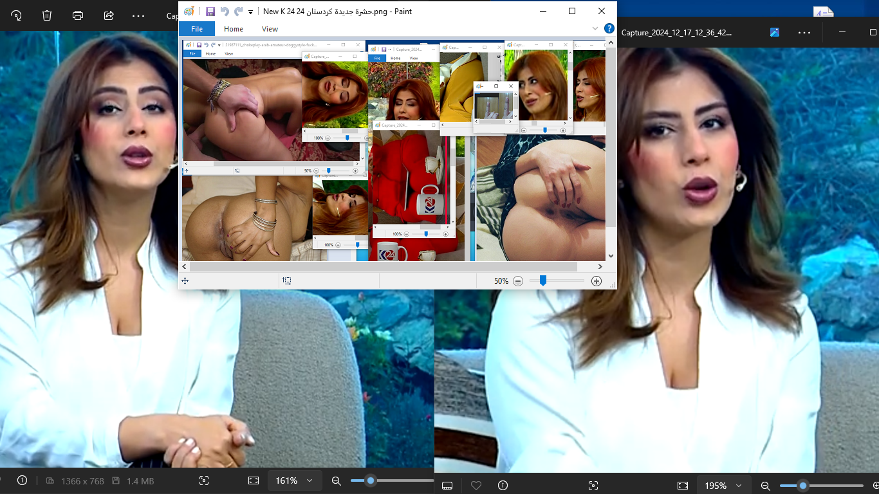
Task: Switch to the View tab in Paint
Action: click(270, 29)
